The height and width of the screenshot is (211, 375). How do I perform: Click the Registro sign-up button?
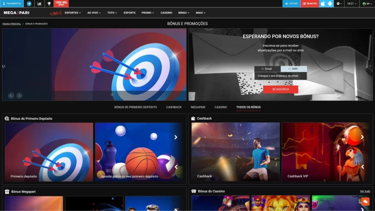click(x=310, y=3)
